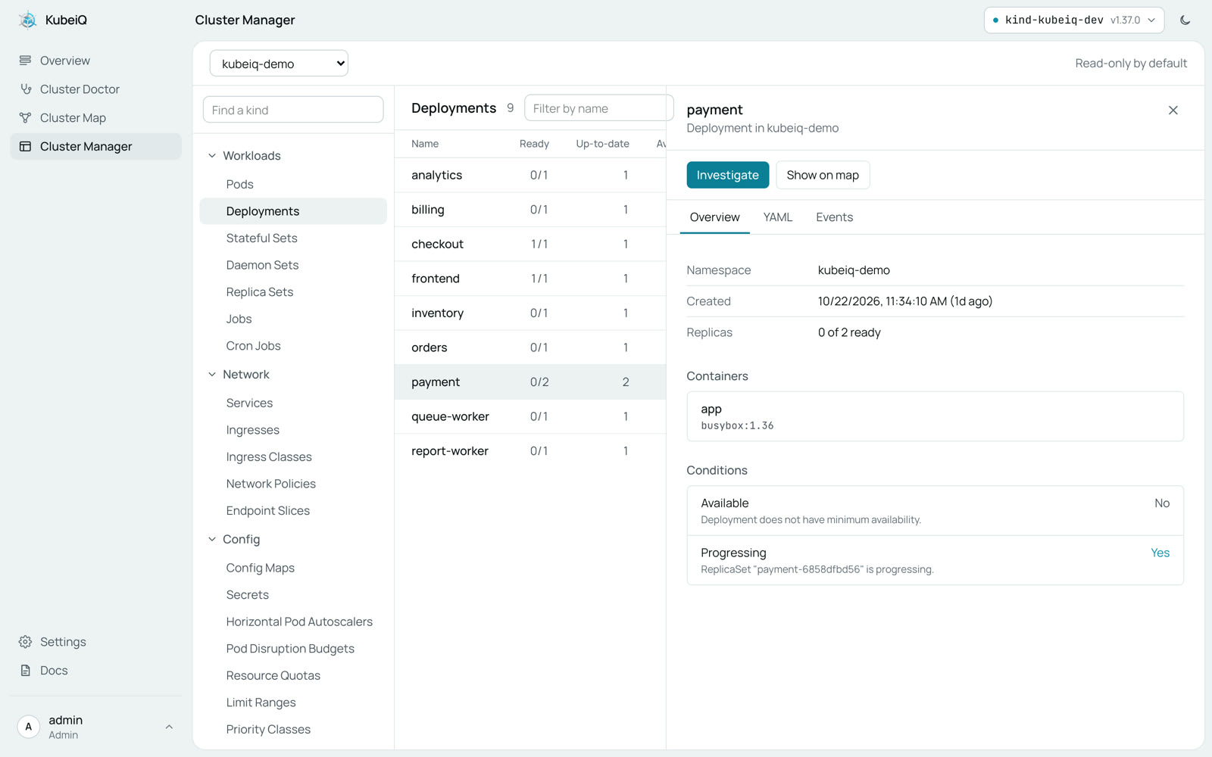
Task: Collapse the Config section
Action: (x=212, y=540)
